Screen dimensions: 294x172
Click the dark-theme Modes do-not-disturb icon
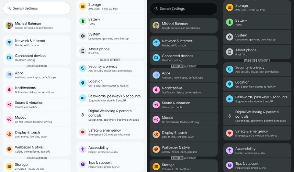coord(156,120)
